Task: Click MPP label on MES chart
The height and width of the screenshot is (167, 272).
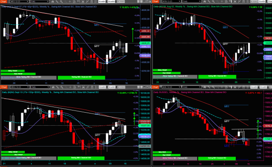Action: [97, 46]
